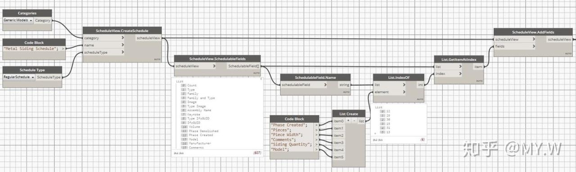Click item5 input port of List Create
576x172 pixels.
339,157
